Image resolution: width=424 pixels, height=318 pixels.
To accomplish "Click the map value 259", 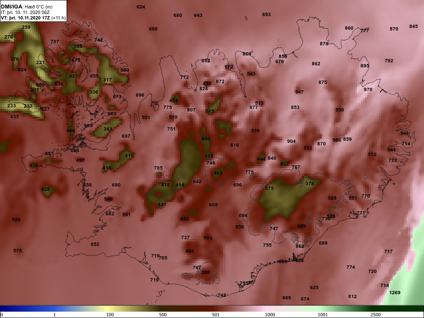I will pyautogui.click(x=26, y=27).
